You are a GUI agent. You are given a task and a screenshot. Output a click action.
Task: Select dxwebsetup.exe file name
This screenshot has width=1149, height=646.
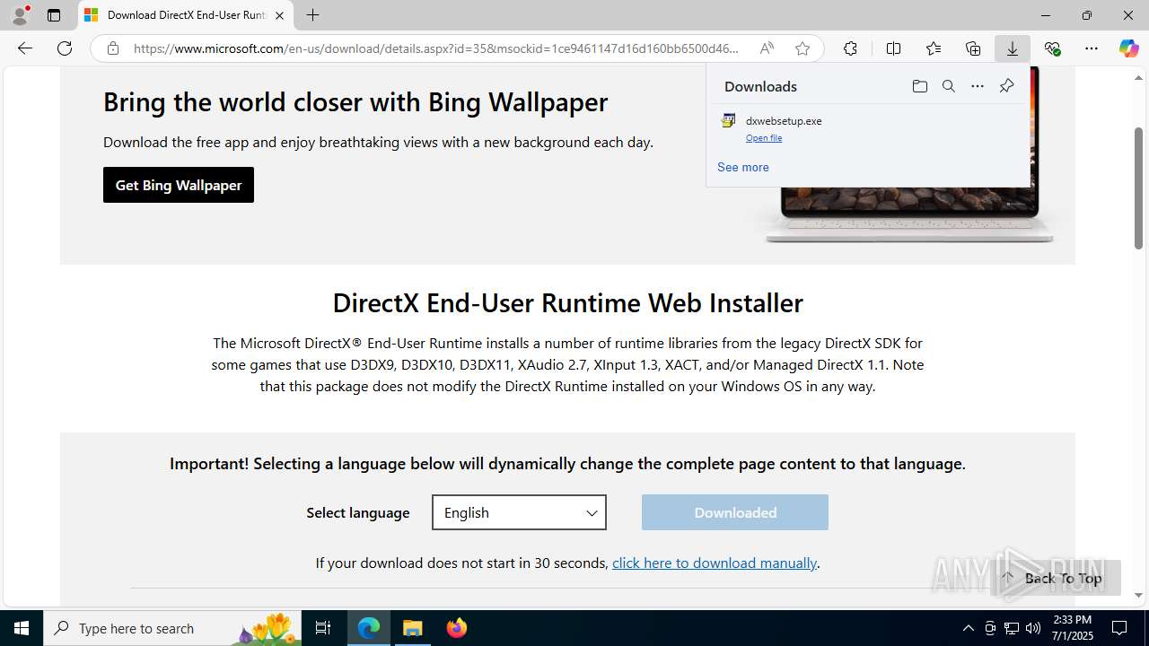[784, 120]
